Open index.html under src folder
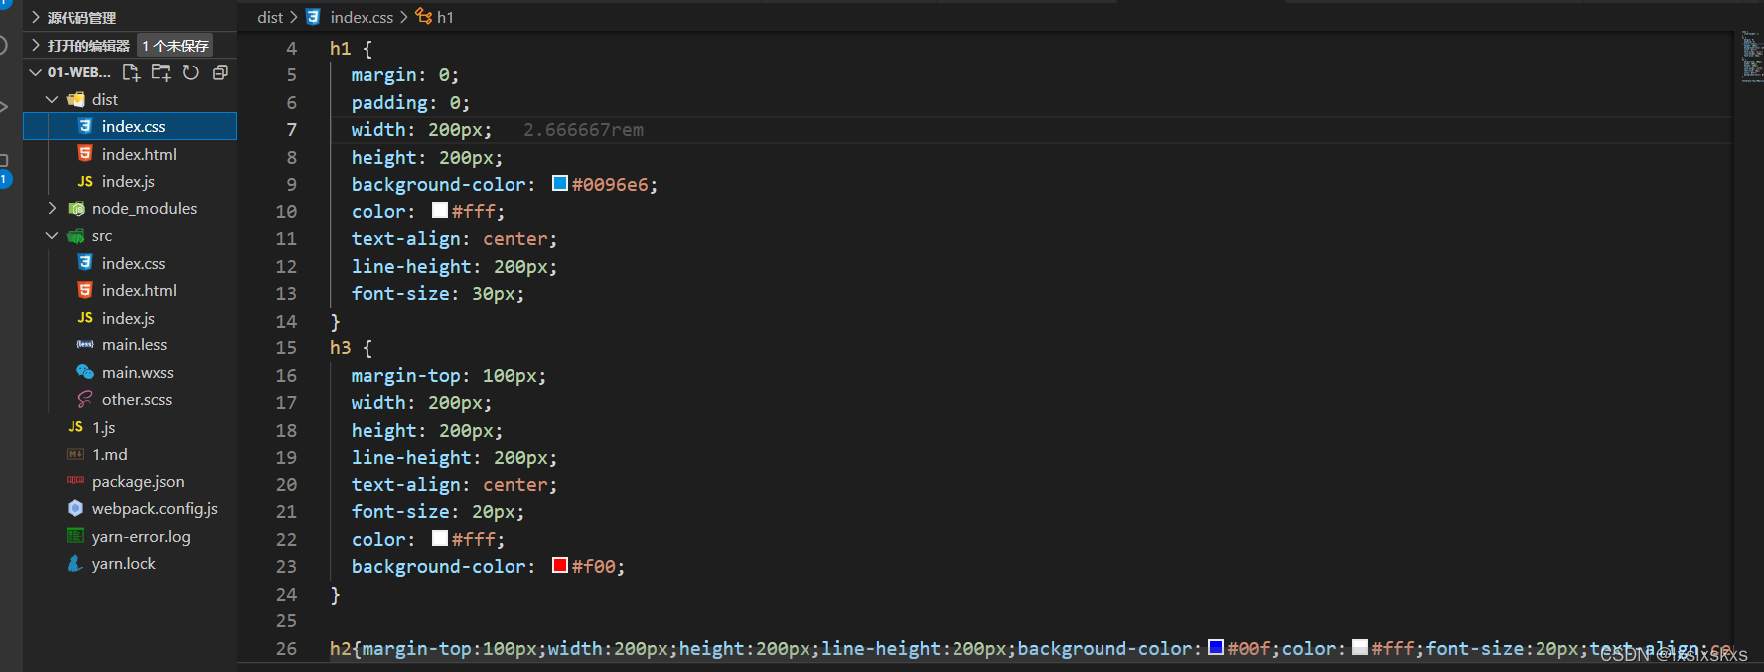This screenshot has width=1764, height=672. point(130,291)
